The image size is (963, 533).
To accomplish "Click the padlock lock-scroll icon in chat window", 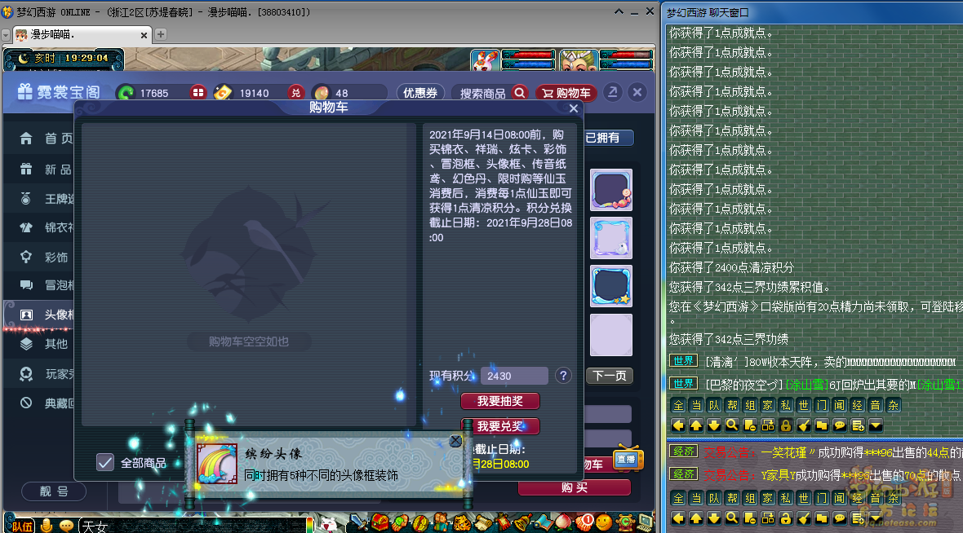I will pos(785,425).
